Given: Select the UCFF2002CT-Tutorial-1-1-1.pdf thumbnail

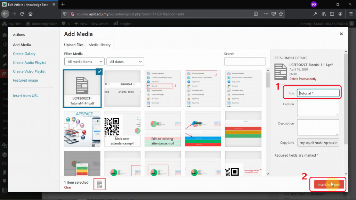Looking at the screenshot, I should coord(82,89).
